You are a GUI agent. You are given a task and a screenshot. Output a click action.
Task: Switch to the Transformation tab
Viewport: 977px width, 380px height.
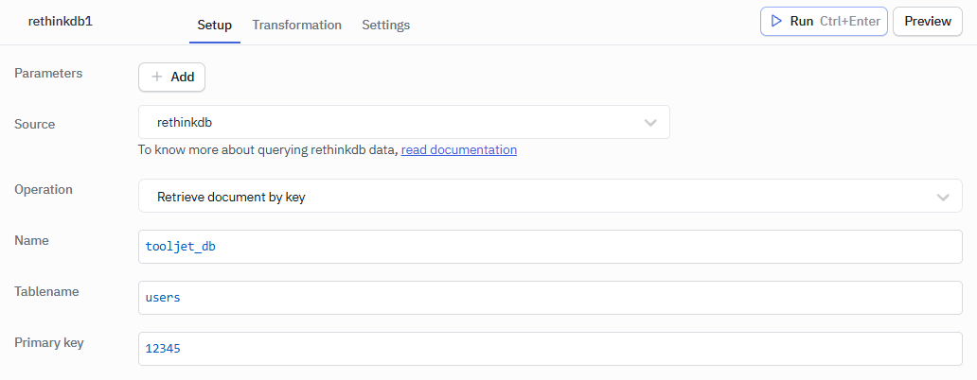pyautogui.click(x=296, y=26)
